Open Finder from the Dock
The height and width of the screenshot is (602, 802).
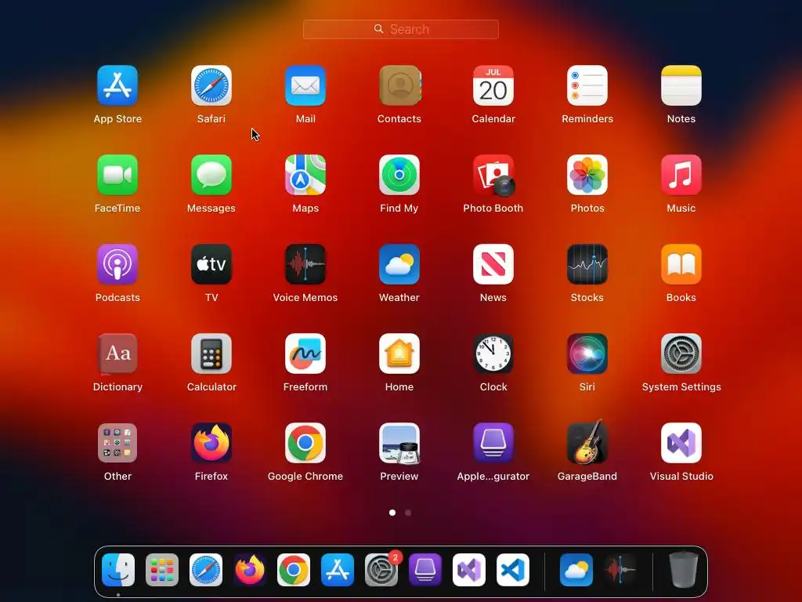[x=118, y=570]
